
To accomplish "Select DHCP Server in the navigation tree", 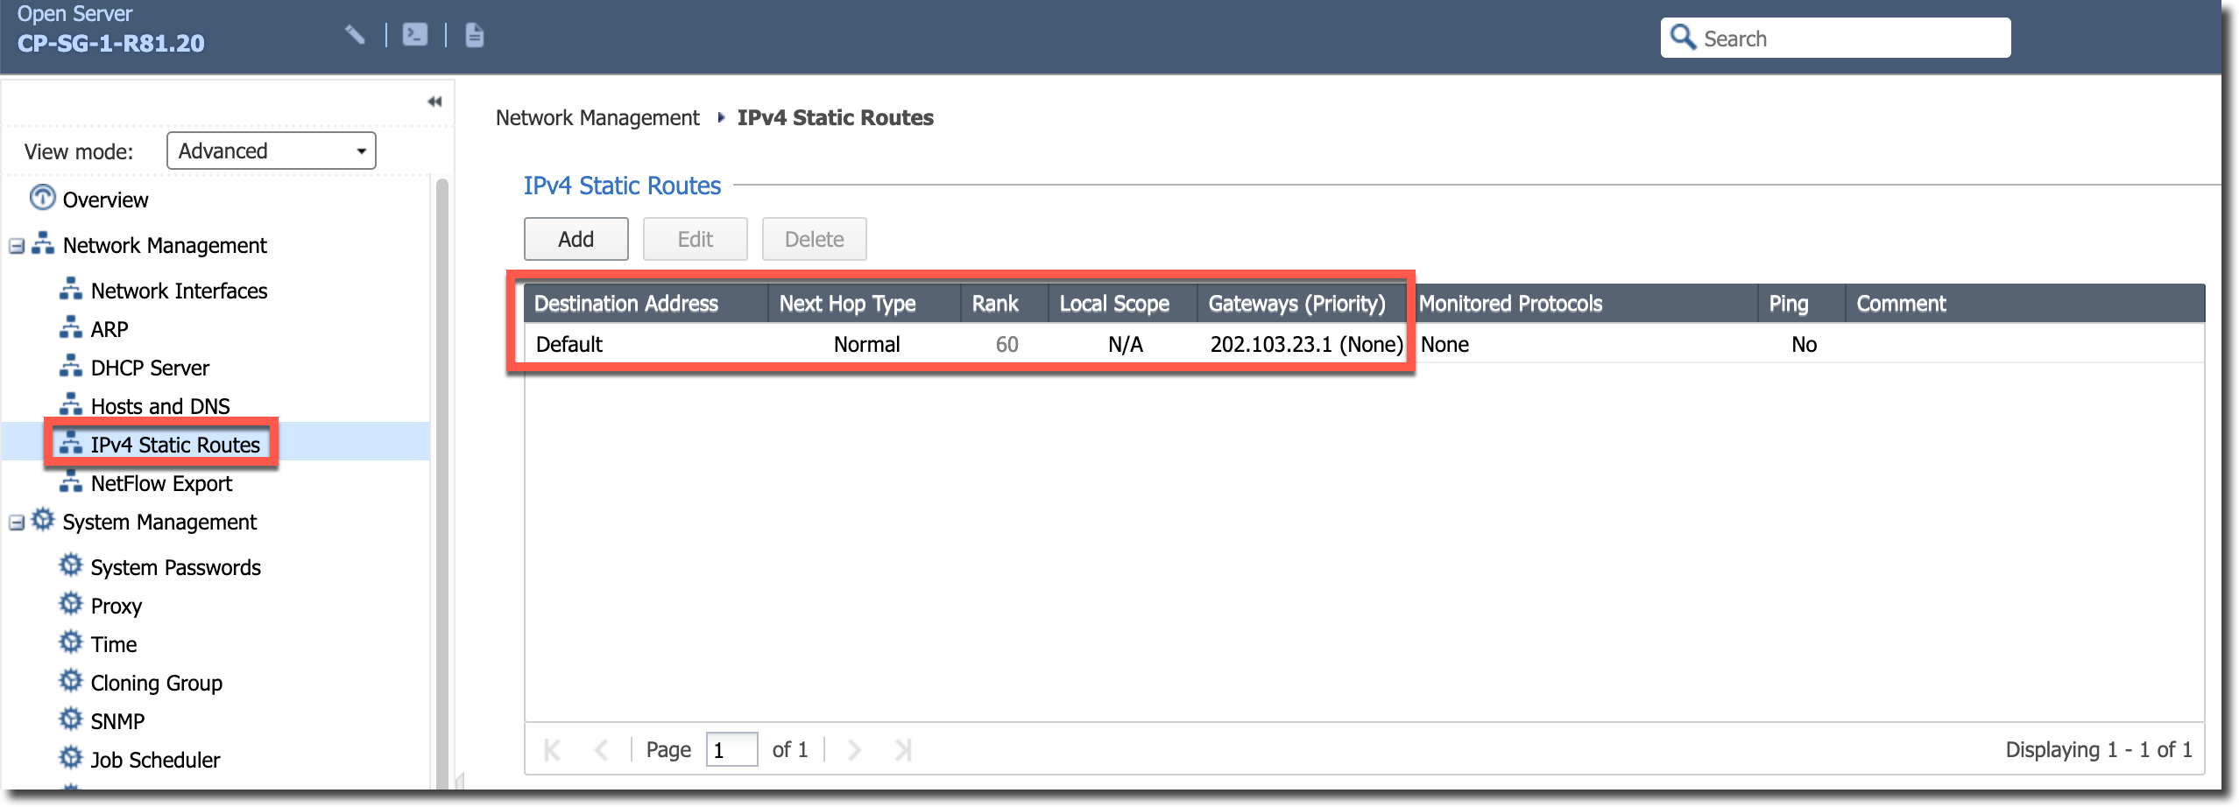I will pos(149,368).
